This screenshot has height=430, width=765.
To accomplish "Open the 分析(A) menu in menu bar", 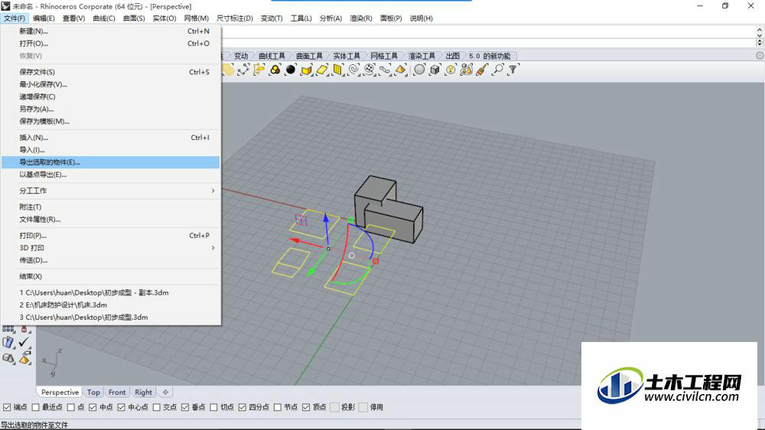I will coord(330,18).
